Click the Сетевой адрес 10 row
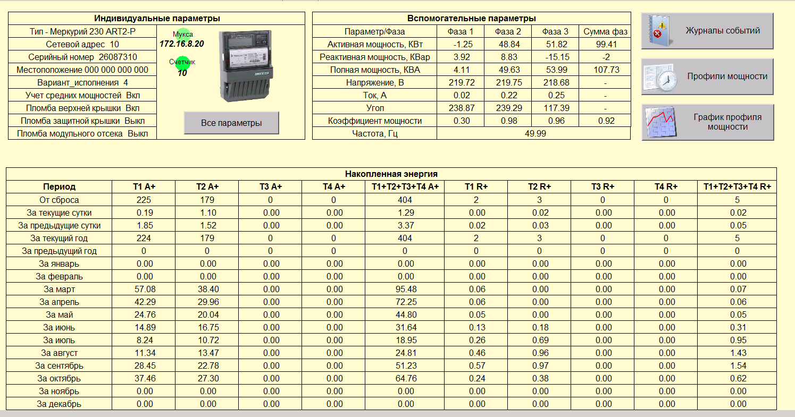The image size is (795, 417). pos(82,44)
